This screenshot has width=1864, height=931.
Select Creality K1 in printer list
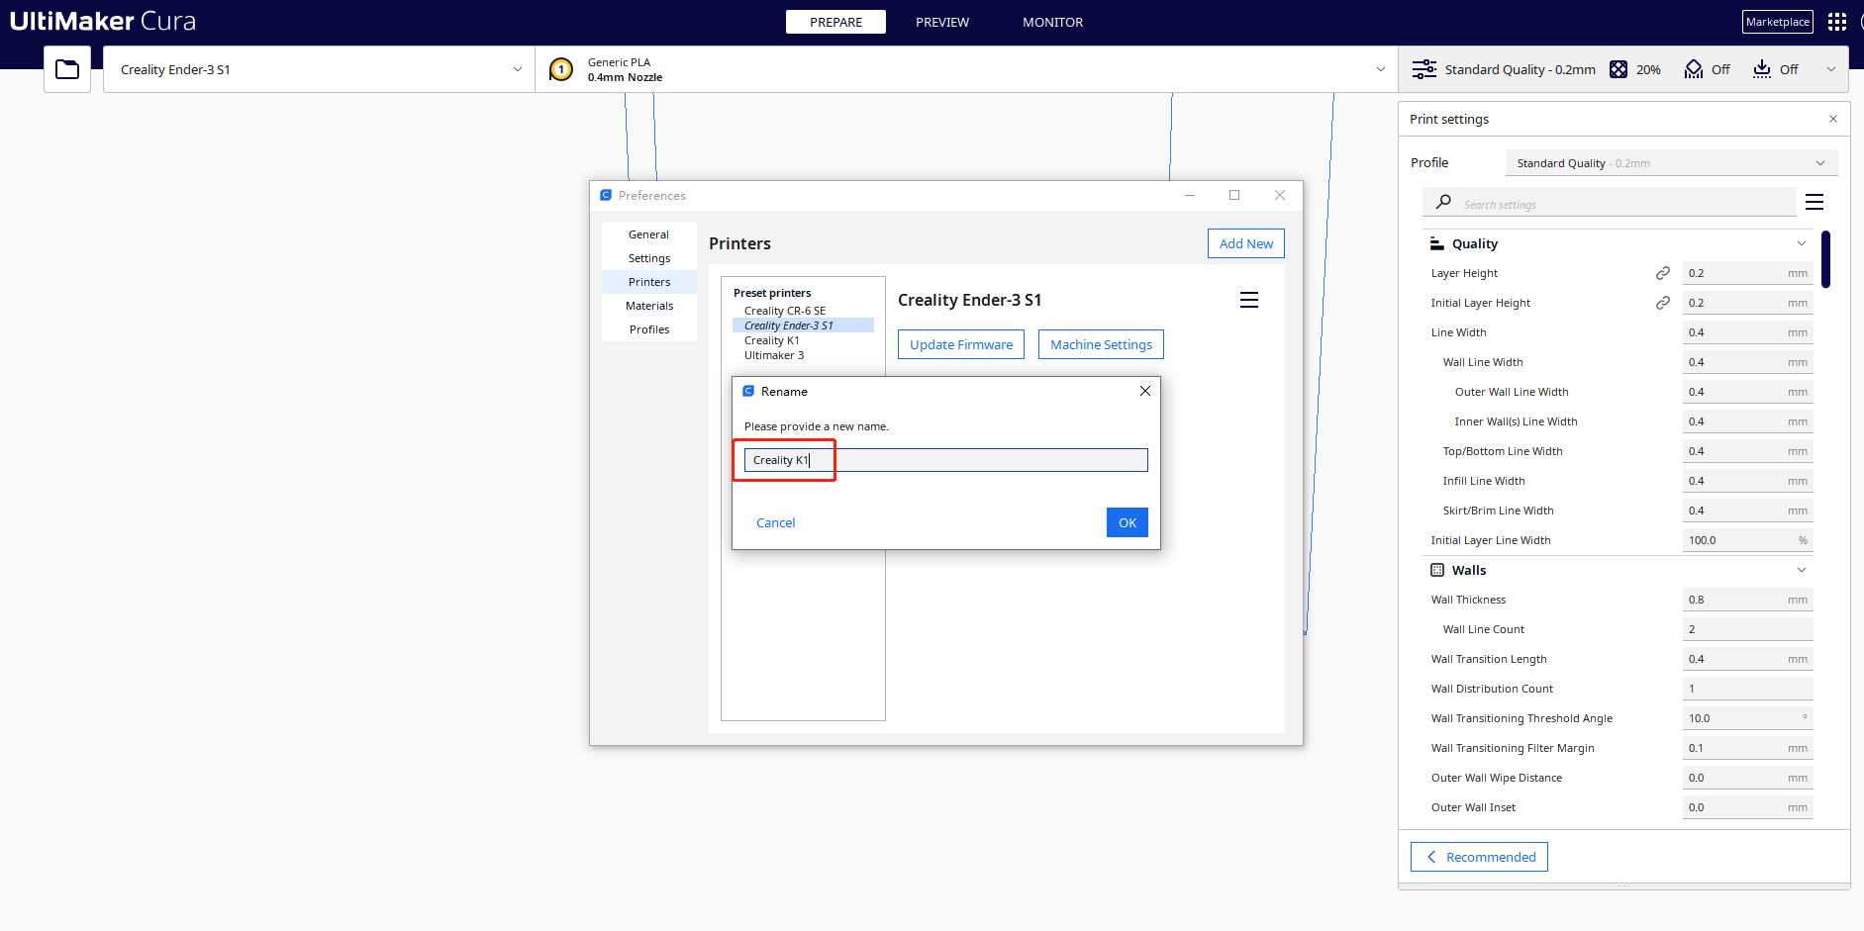[772, 340]
